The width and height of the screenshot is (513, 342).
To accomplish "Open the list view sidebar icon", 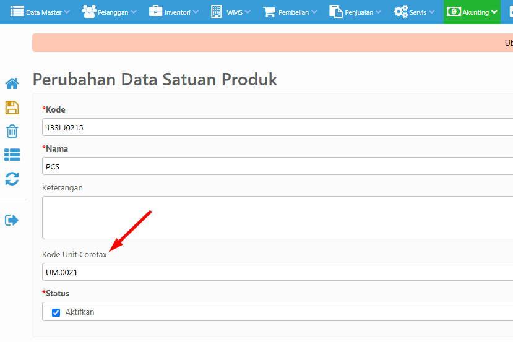I will (12, 155).
